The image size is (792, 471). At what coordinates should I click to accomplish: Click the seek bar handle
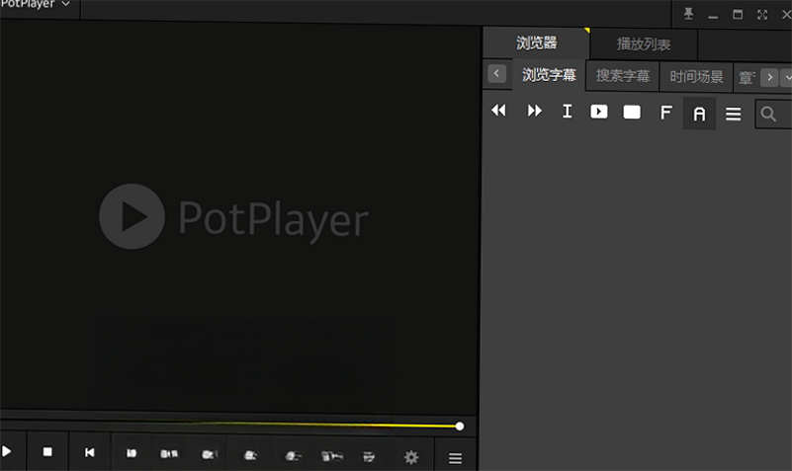point(459,427)
